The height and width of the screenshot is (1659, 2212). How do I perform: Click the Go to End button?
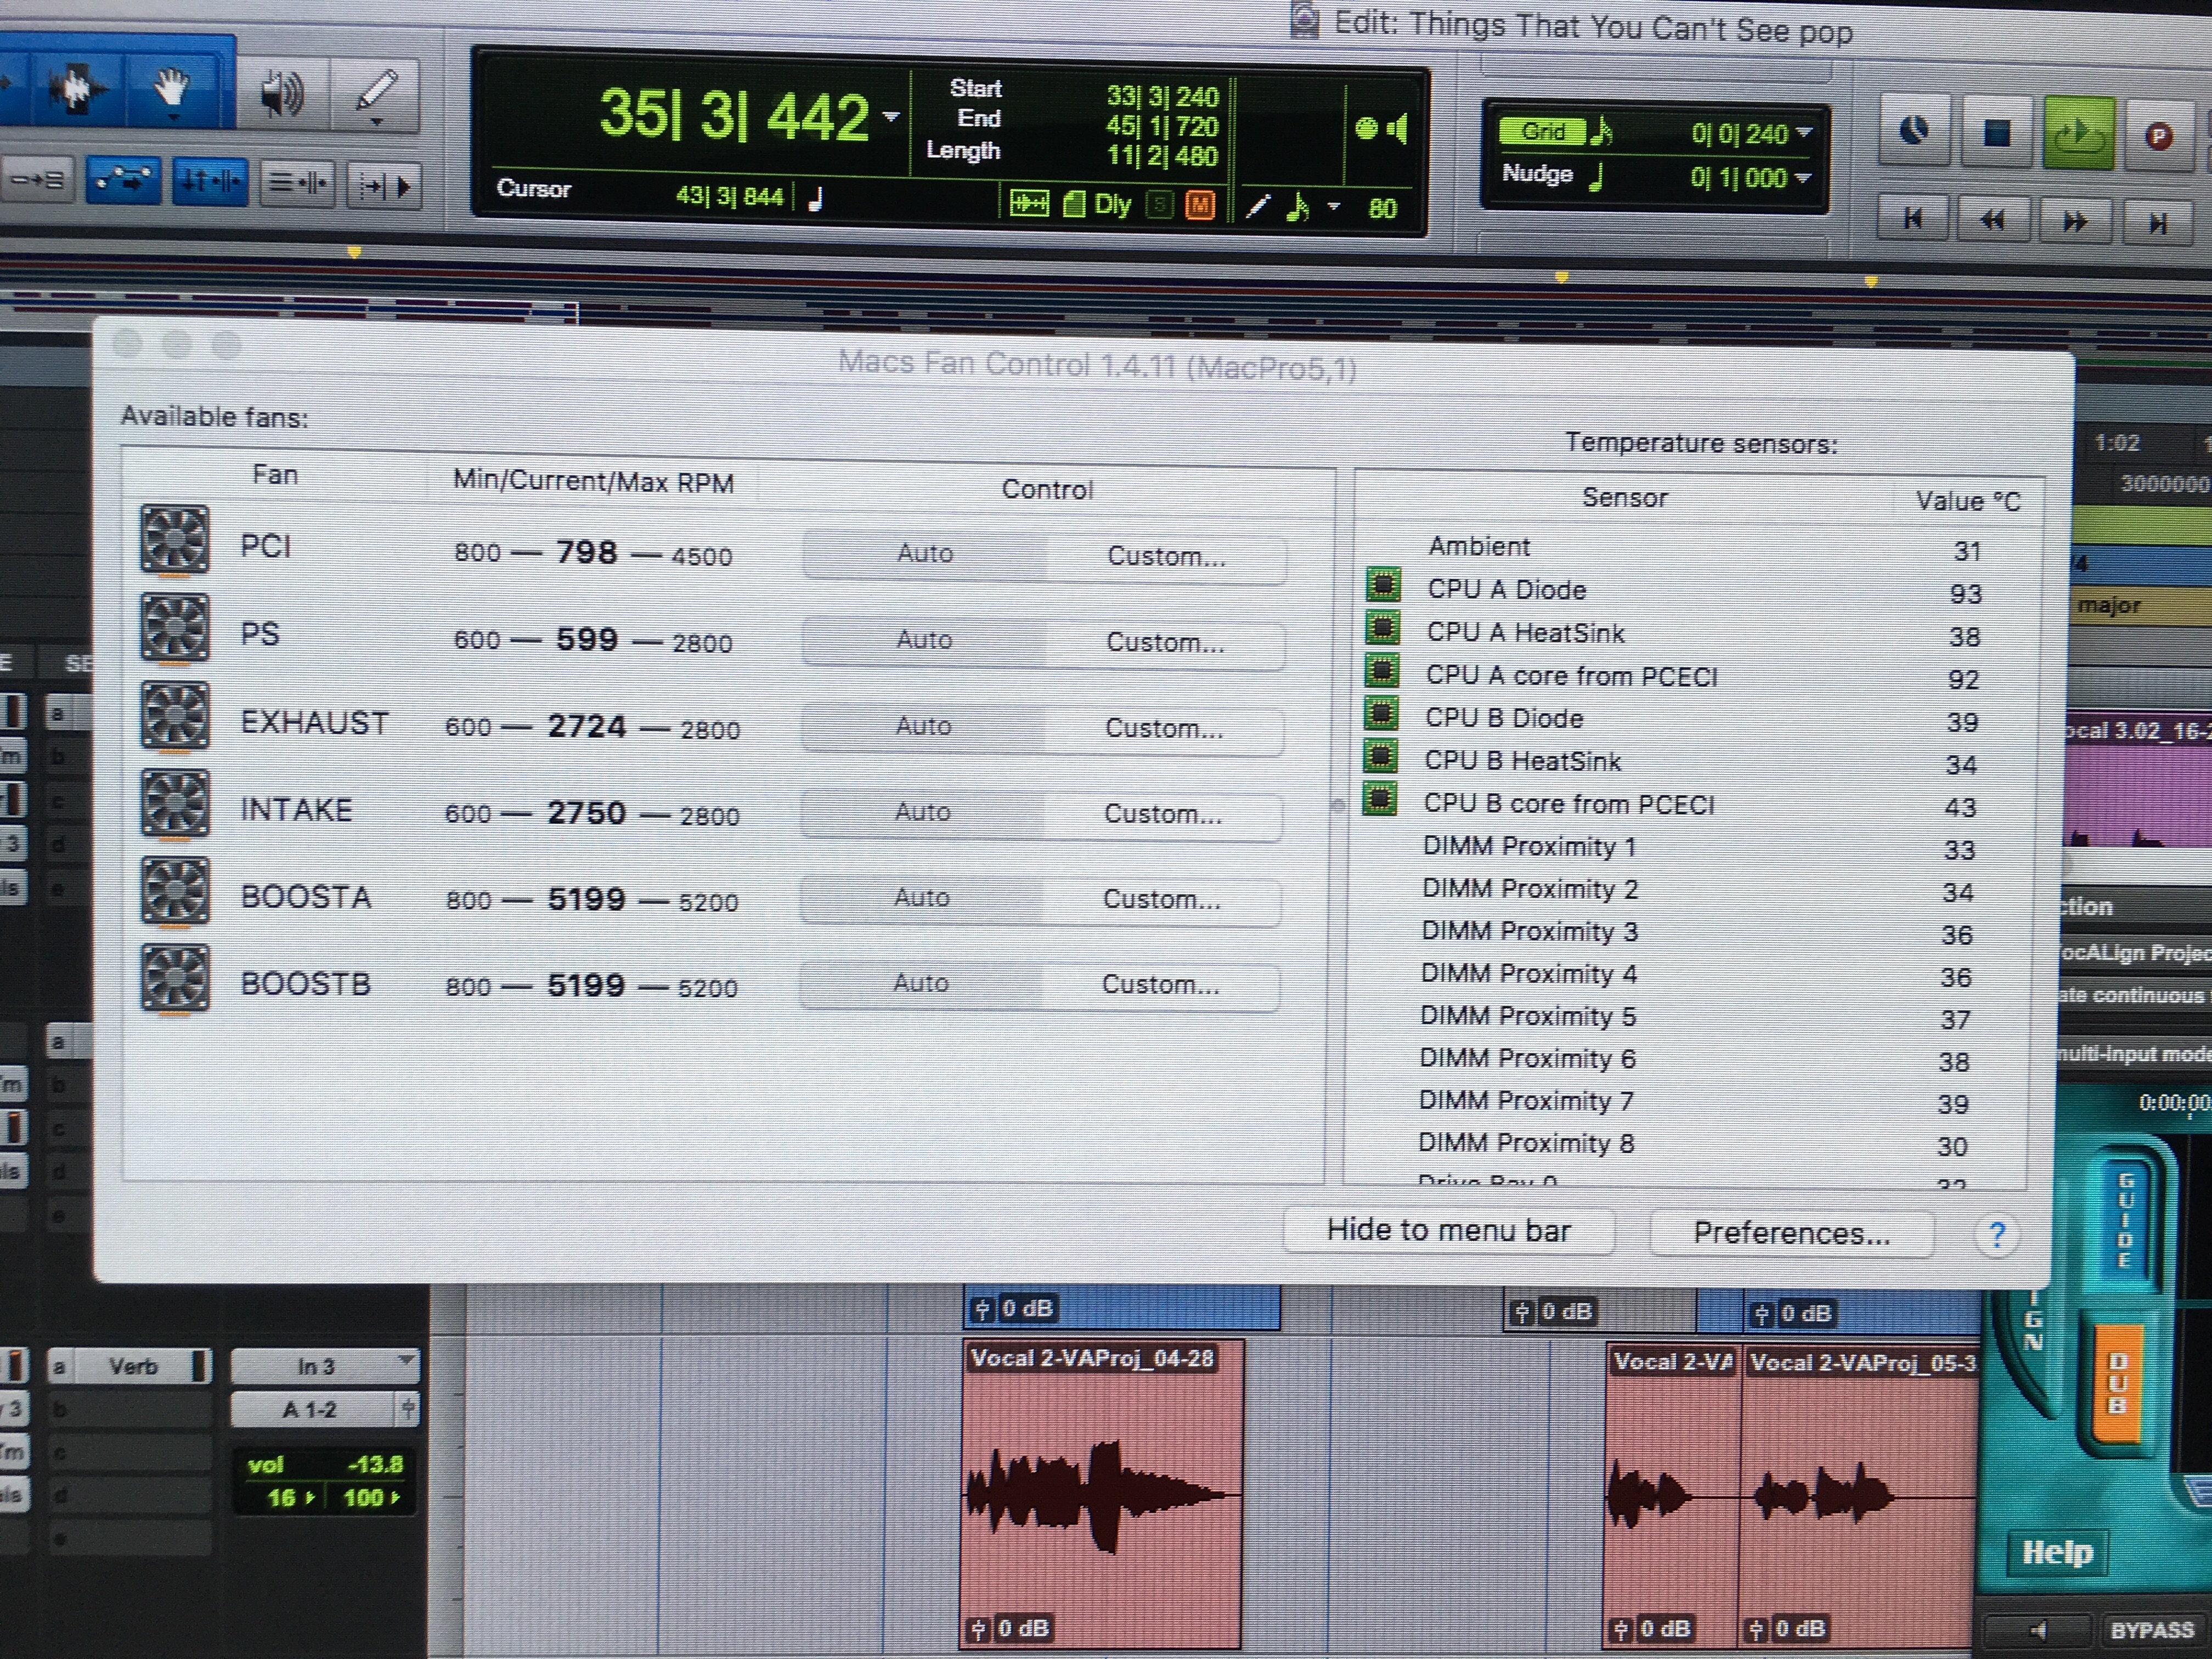2157,222
